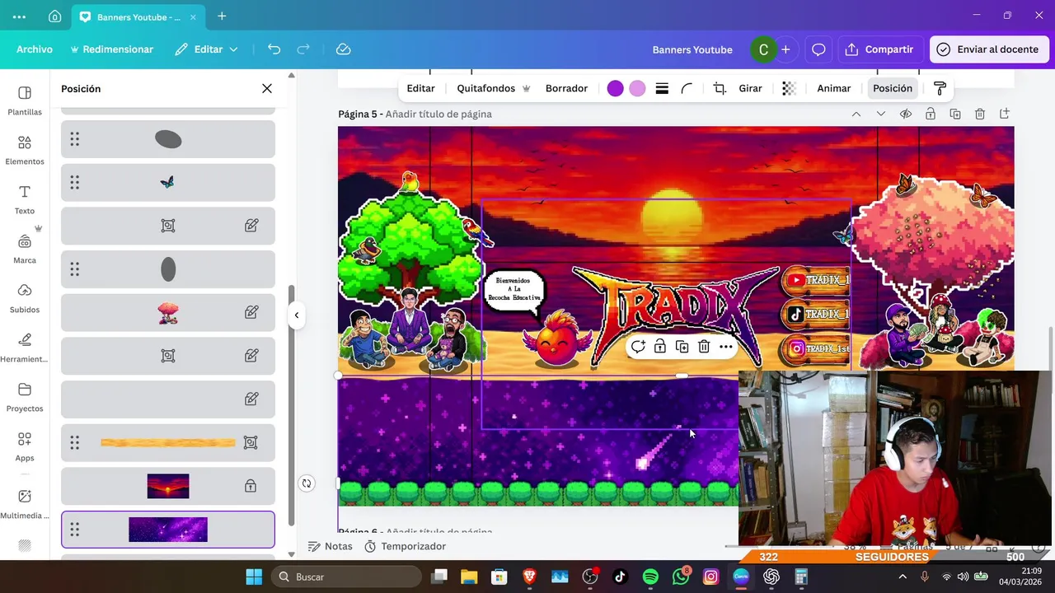Go to Canva home icon
This screenshot has height=593, width=1055.
coord(54,16)
